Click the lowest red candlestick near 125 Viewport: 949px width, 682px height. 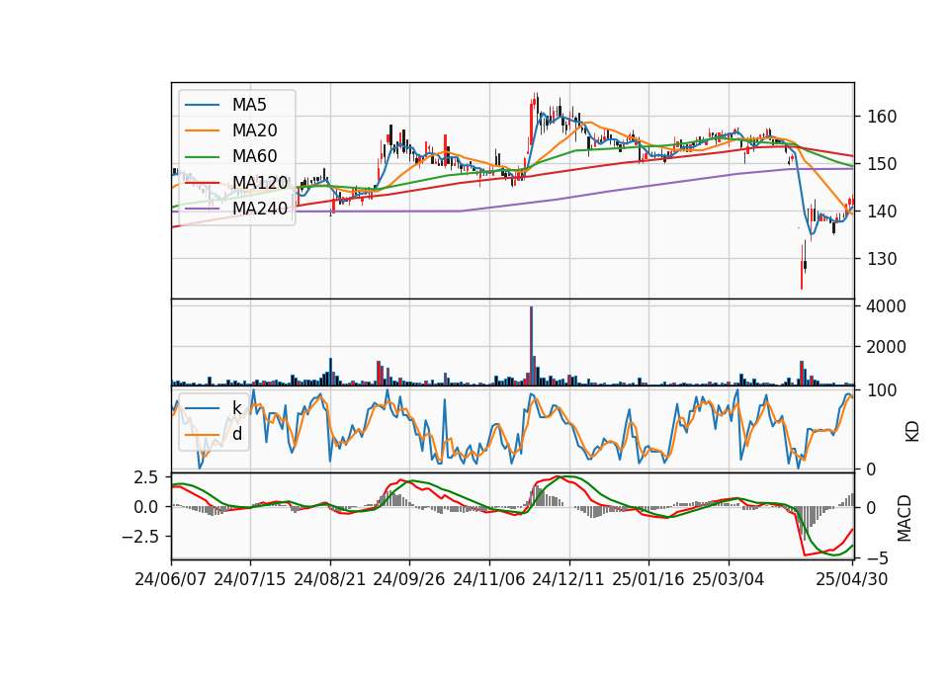[x=802, y=275]
